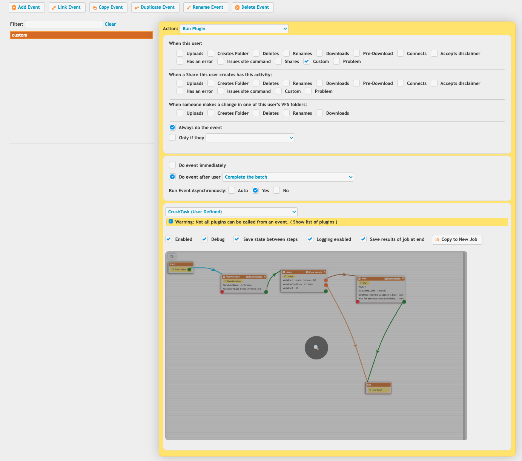
Task: Open the CrushTask (User Defined) plugin dropdown
Action: click(x=231, y=212)
